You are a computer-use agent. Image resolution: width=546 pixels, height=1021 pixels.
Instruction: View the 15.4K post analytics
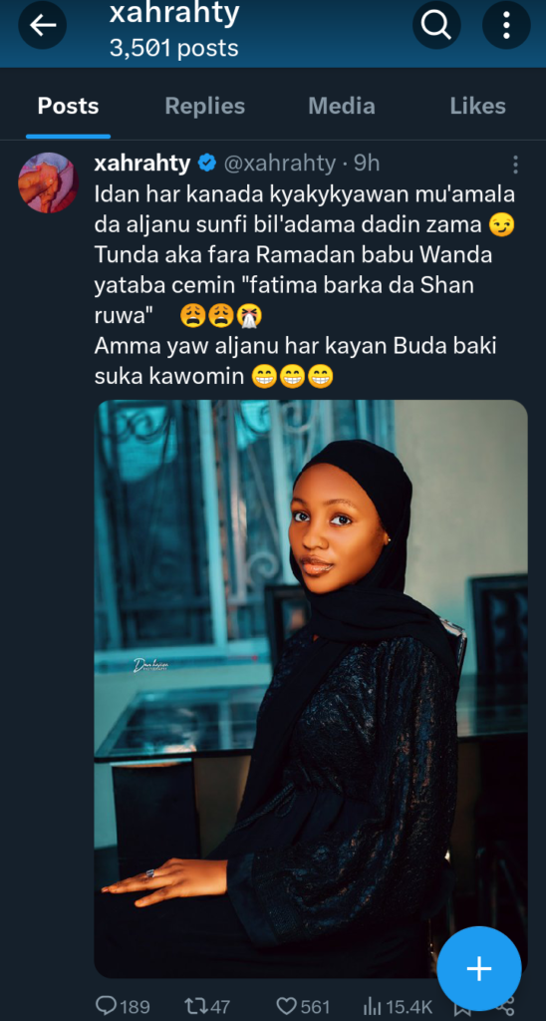397,1007
